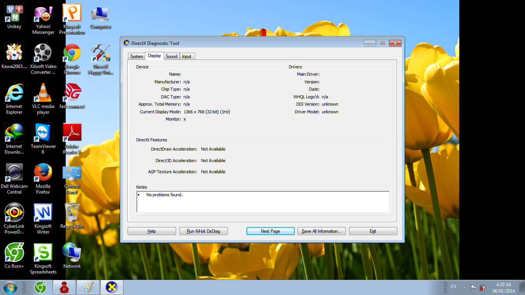Open Mozilla Firefox desktop shortcut
The height and width of the screenshot is (295, 525).
[43, 179]
